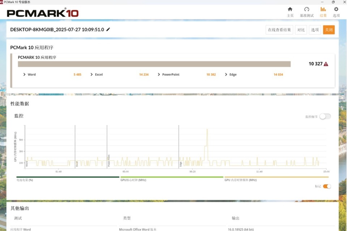Select the GPU core clock (GPU核心时钟) green legend bar

[172, 177]
